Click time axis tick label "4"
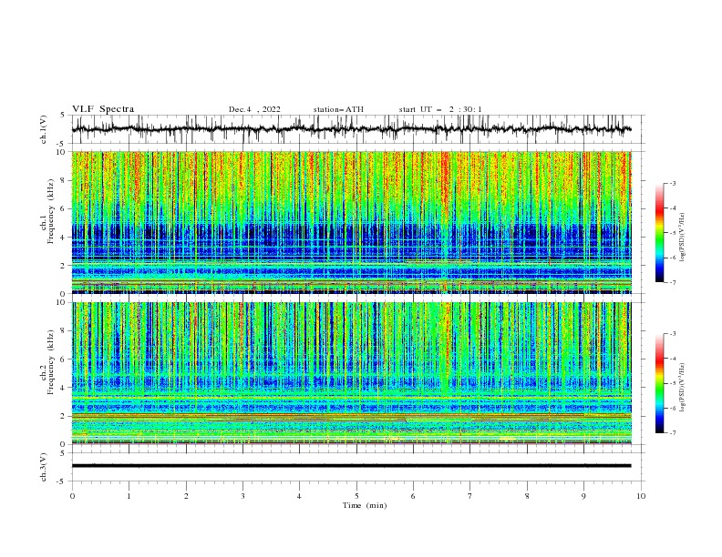 (x=299, y=496)
